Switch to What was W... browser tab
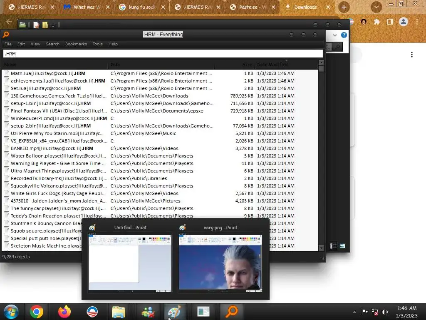 pyautogui.click(x=87, y=7)
